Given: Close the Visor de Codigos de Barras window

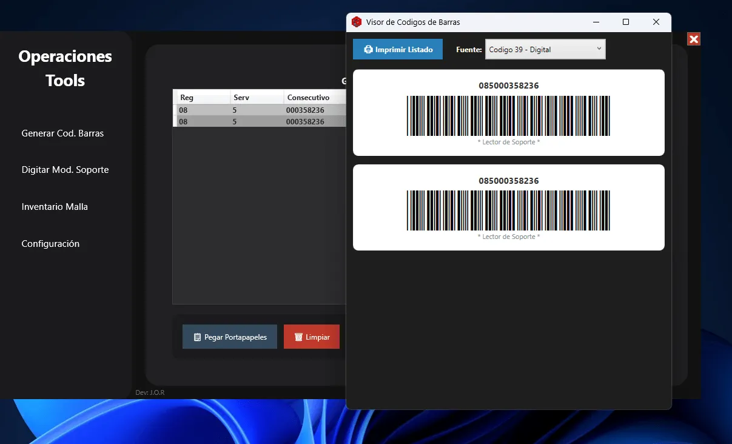Looking at the screenshot, I should coord(656,22).
